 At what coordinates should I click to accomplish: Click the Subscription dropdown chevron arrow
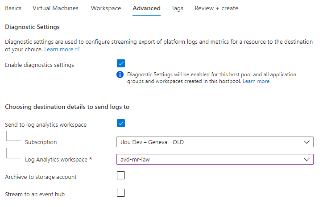click(x=306, y=142)
